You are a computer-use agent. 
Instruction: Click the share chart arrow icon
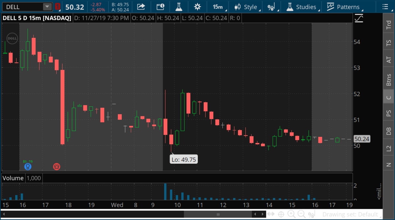coord(141,7)
